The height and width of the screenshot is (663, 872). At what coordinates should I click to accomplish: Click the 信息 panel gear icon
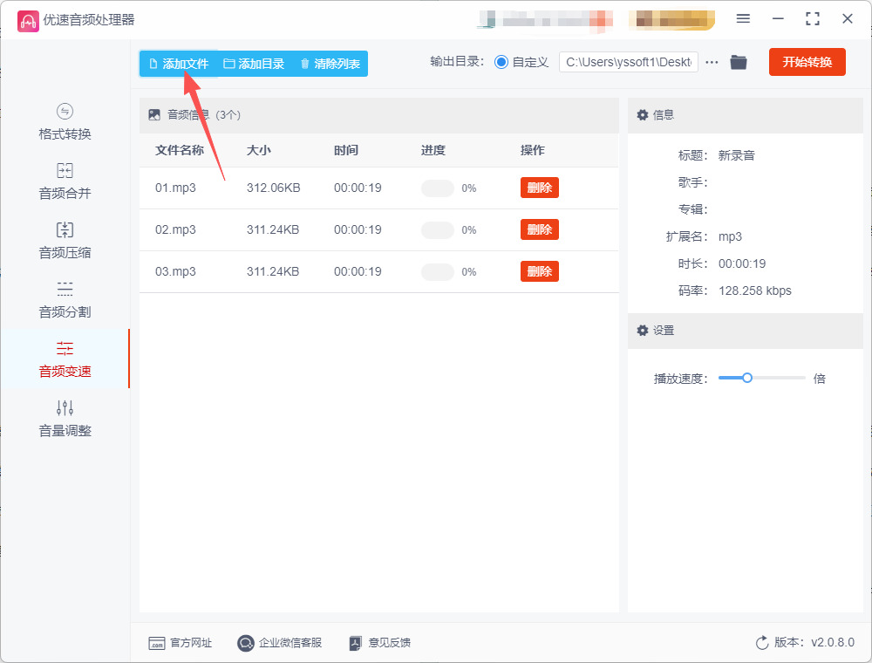point(643,114)
